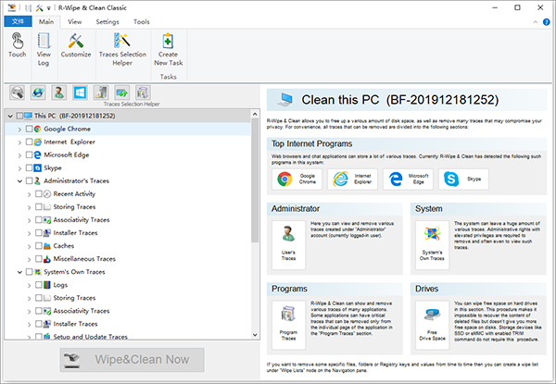Select Associativity Traces under System's Own Traces
The image size is (556, 384).
click(x=82, y=311)
